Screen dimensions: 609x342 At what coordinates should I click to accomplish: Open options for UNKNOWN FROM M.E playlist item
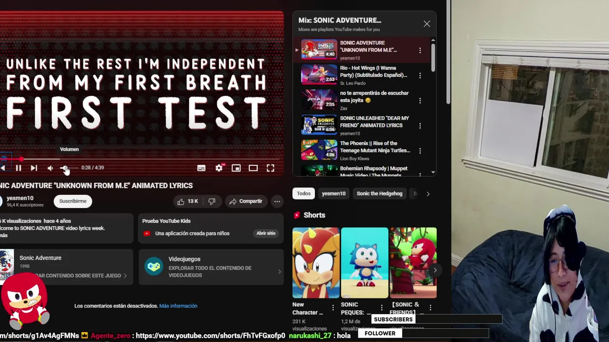pos(420,50)
